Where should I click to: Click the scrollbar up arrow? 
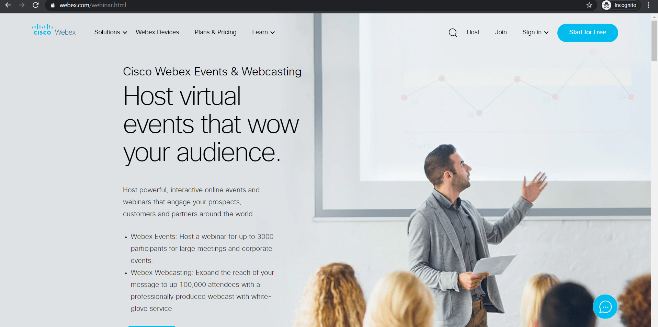point(654,17)
